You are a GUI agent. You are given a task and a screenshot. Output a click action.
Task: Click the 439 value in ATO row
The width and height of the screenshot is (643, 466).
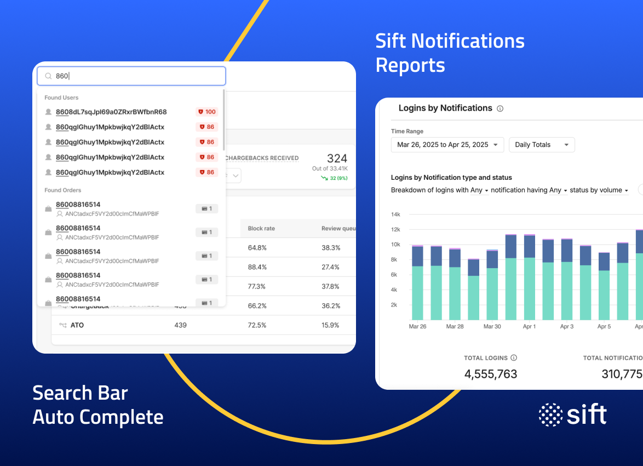click(180, 325)
